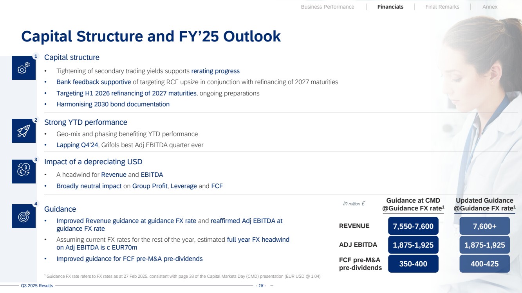Click the Guidance at CMD column header
Screen dimensions: 522x293
[413, 204]
